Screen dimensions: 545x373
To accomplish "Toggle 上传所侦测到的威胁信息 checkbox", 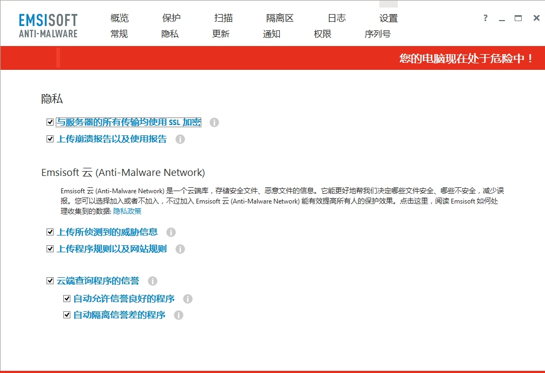I will pyautogui.click(x=50, y=232).
